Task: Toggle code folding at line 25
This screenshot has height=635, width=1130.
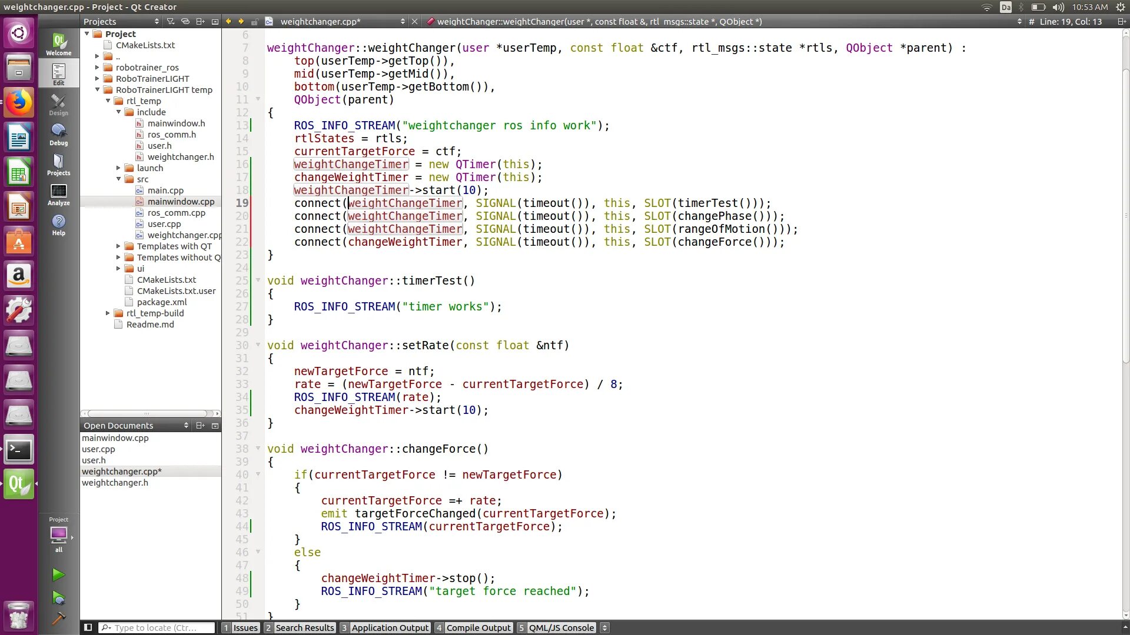Action: point(258,280)
